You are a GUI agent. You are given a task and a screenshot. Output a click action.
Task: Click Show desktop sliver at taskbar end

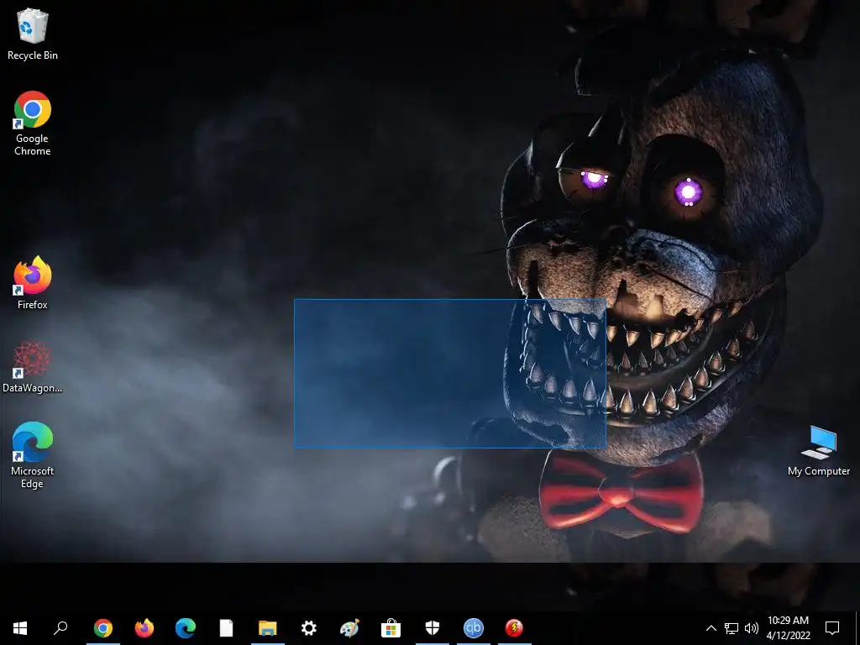click(857, 628)
